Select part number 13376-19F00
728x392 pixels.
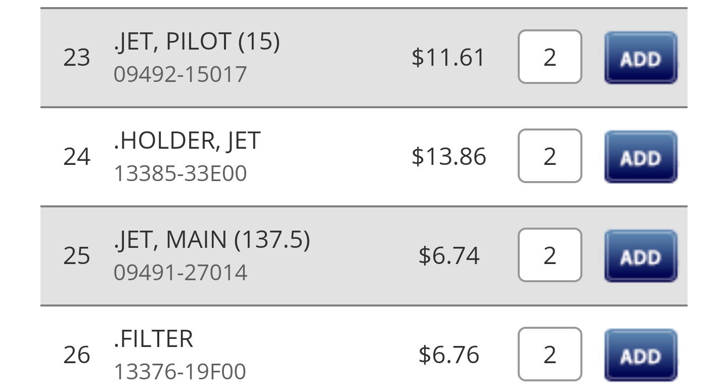tap(179, 372)
